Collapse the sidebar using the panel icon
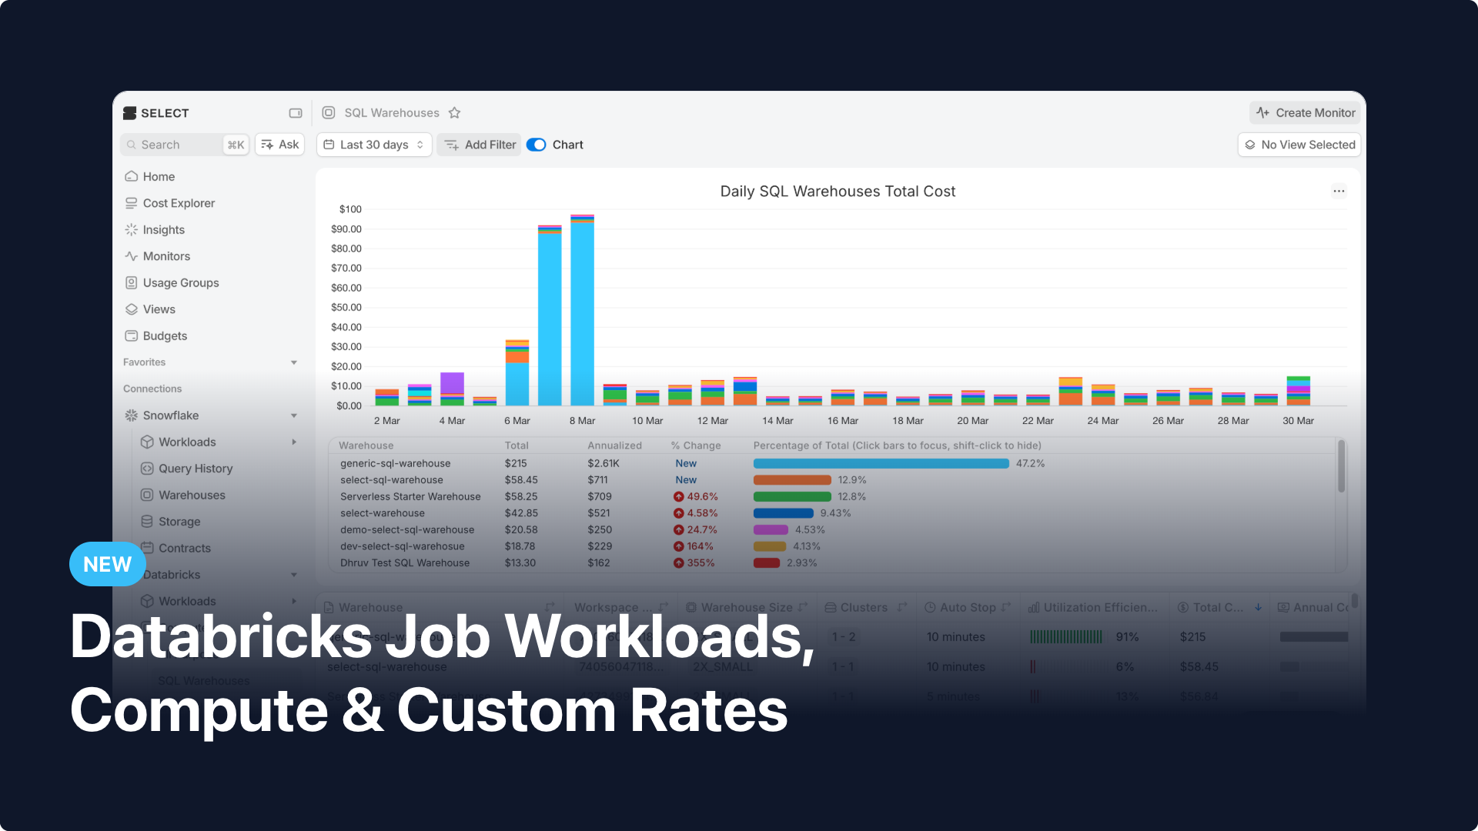Image resolution: width=1478 pixels, height=831 pixels. pos(296,113)
